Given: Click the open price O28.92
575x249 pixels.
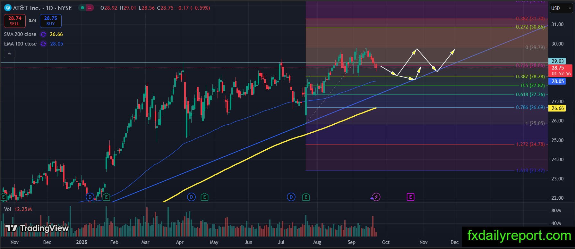Looking at the screenshot, I should tap(108, 8).
